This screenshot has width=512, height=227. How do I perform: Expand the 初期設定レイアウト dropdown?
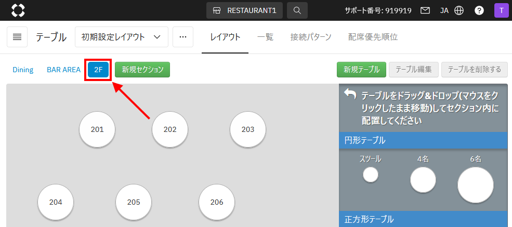tap(121, 37)
